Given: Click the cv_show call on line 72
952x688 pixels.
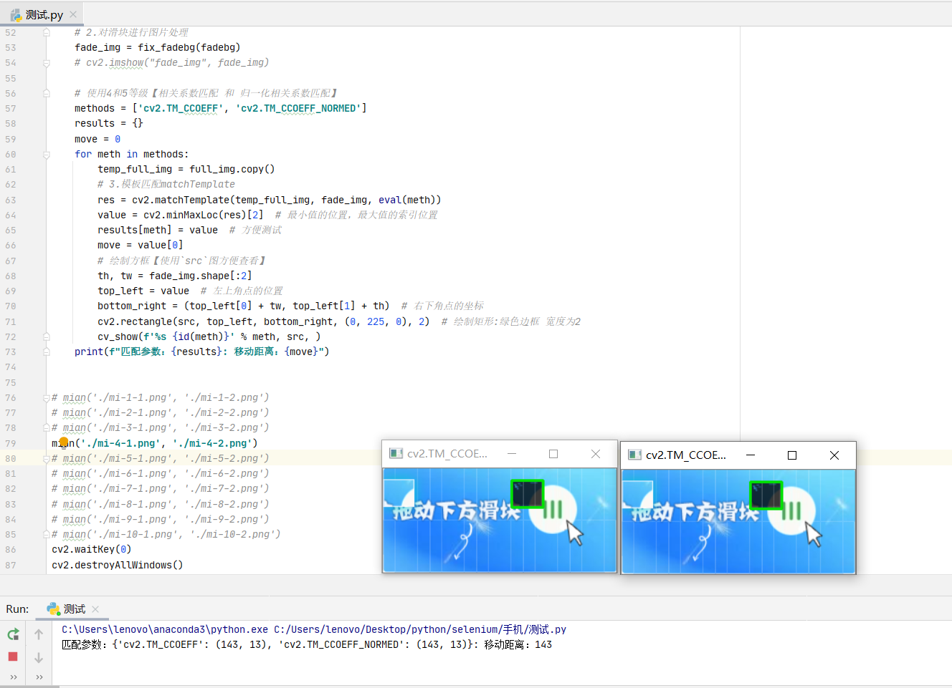Looking at the screenshot, I should pos(209,336).
